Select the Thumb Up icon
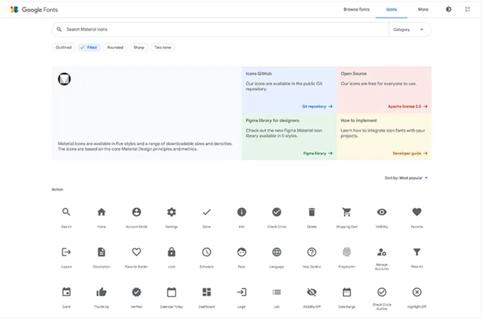 101,292
